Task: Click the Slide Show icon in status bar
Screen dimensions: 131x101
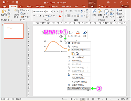Action: [x=99, y=99]
